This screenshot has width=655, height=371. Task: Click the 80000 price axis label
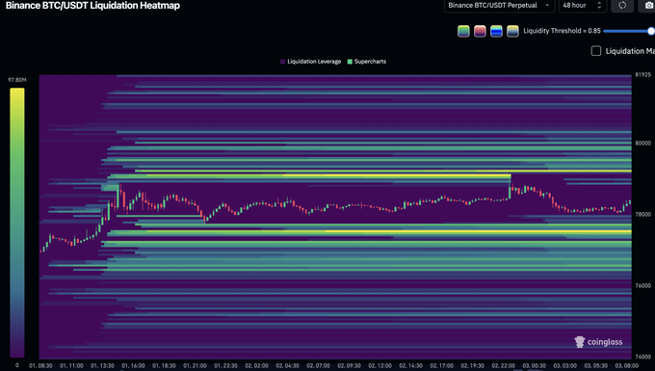(x=642, y=143)
